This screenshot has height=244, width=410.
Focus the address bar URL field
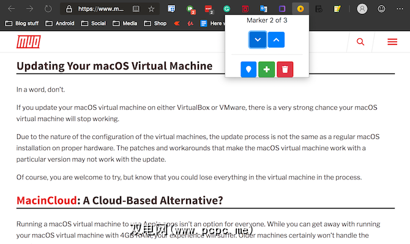[x=101, y=9]
